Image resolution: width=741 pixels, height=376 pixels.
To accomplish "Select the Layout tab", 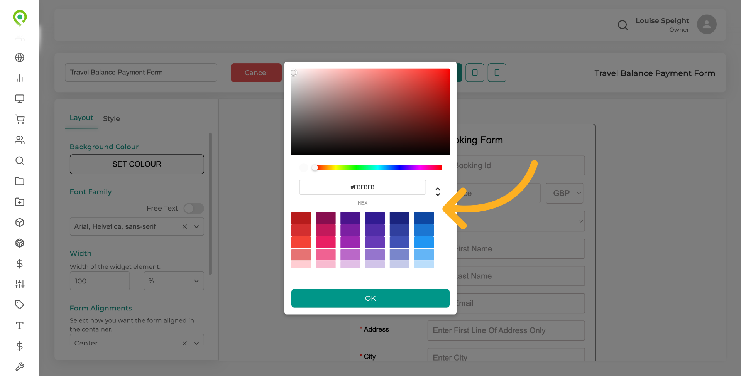I will click(x=81, y=118).
